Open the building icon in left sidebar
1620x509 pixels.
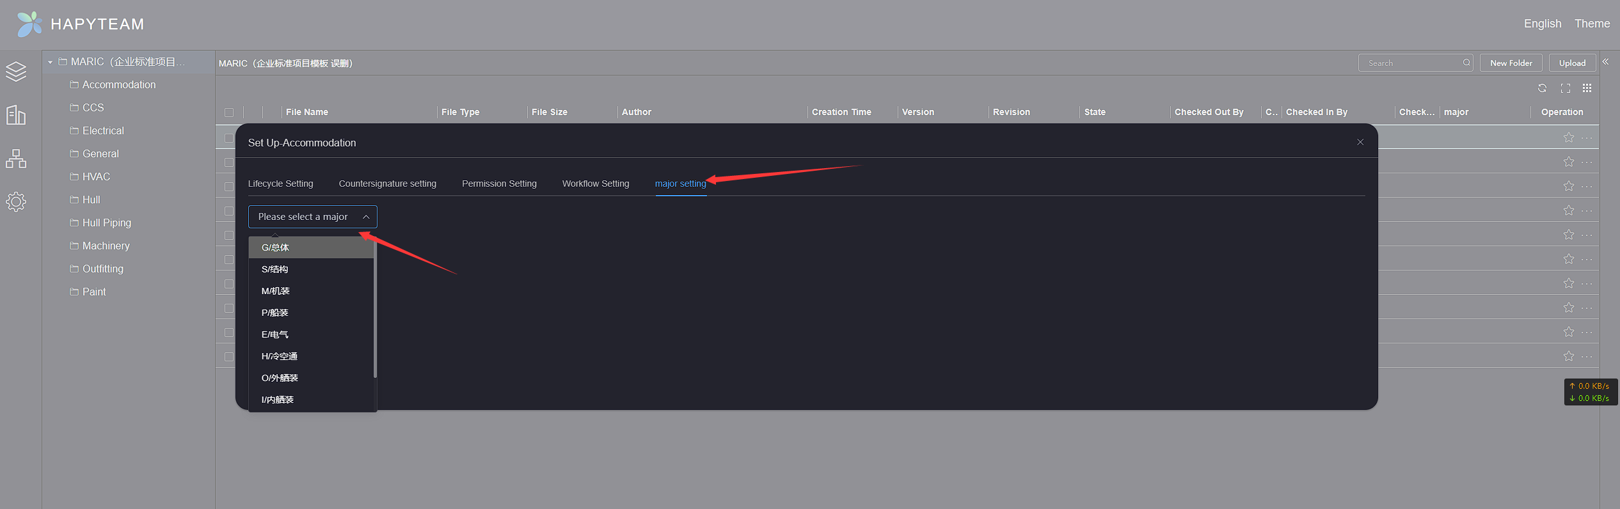[x=16, y=115]
